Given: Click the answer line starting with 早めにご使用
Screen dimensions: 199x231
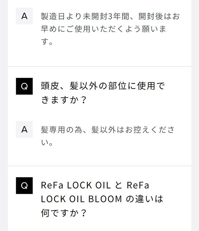Looking at the screenshot, I should (x=103, y=29).
